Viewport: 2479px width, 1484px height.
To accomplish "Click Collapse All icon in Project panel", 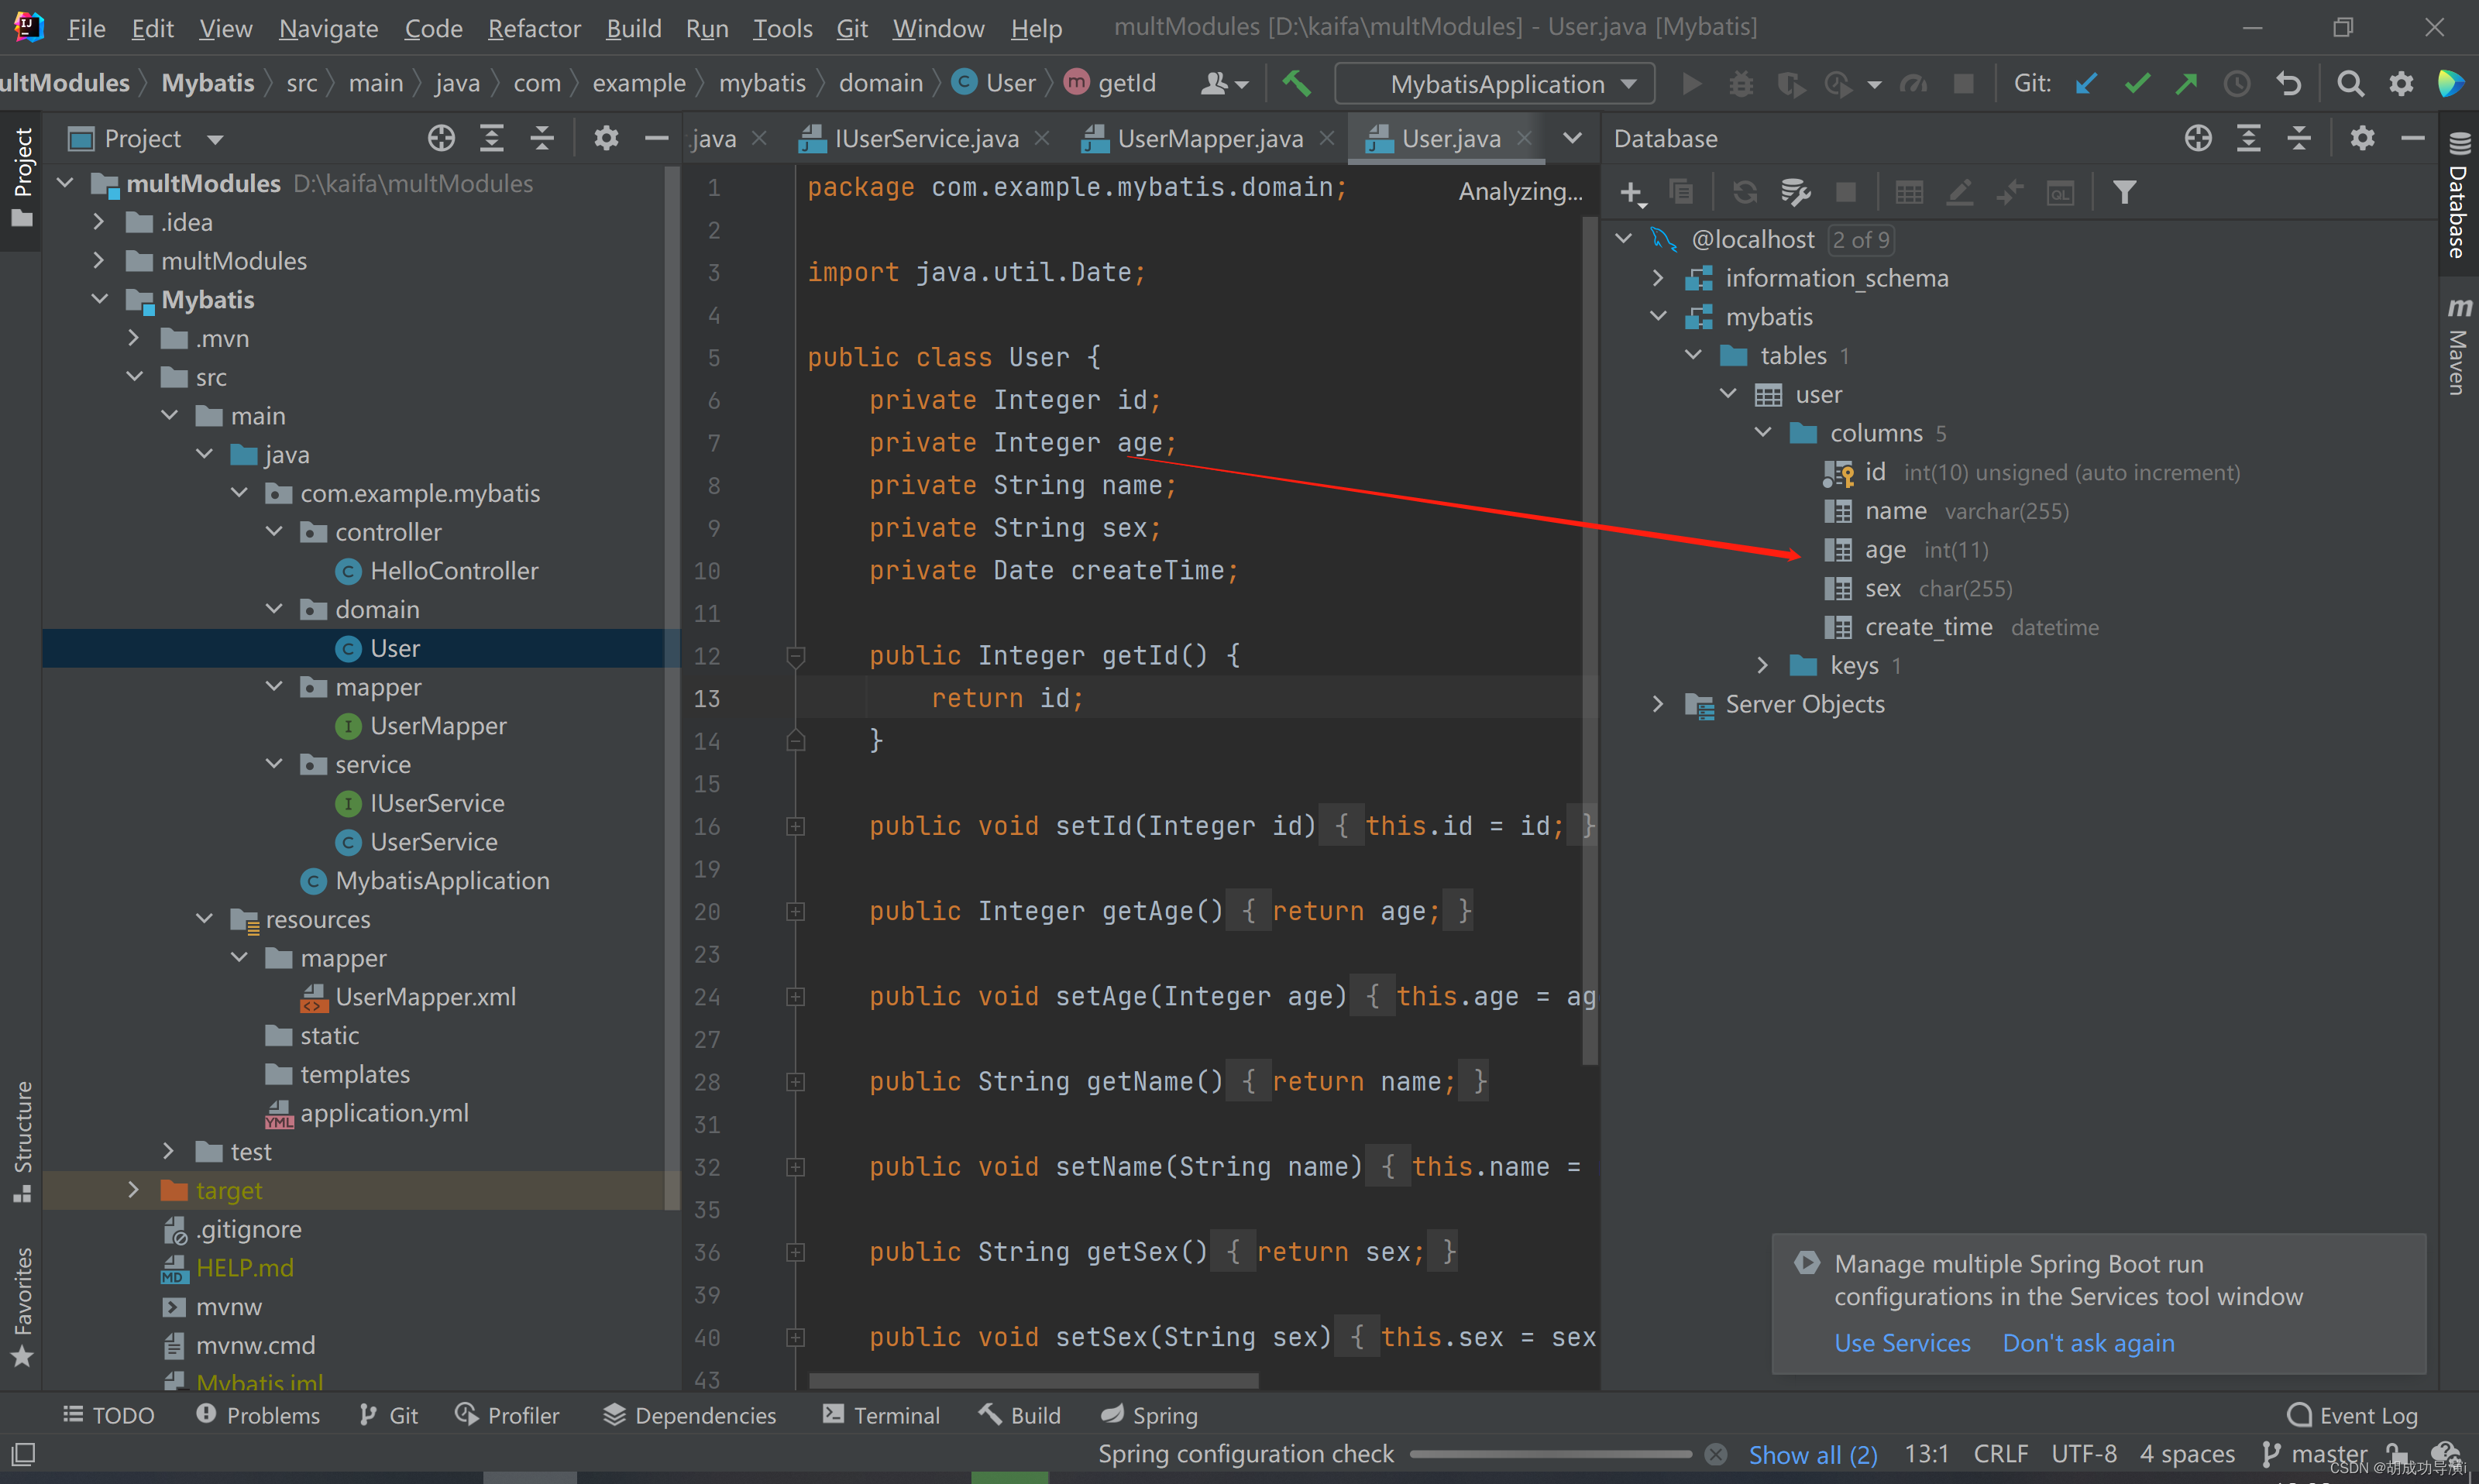I will pyautogui.click(x=542, y=138).
